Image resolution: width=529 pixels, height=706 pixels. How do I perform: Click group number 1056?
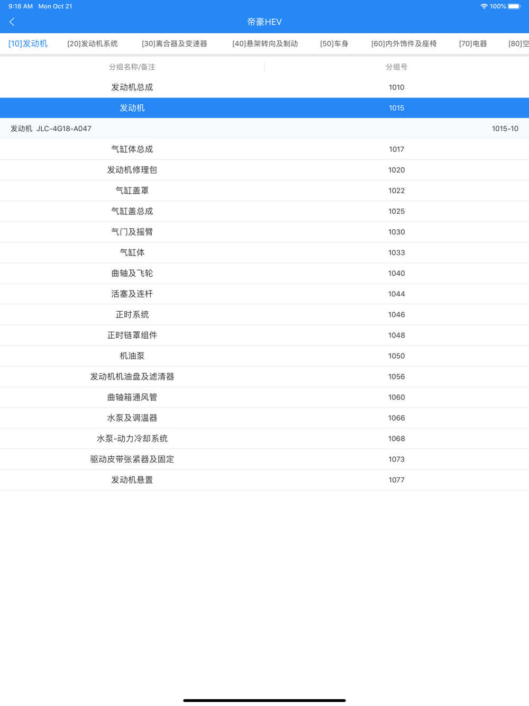point(396,376)
